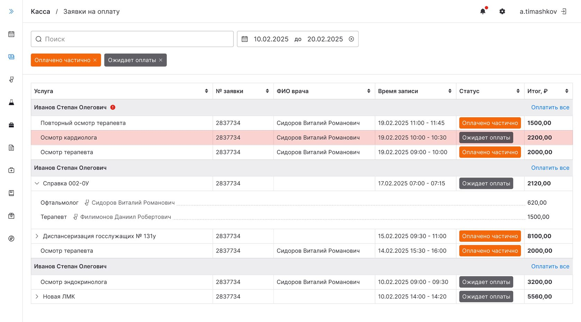Open the laboratory flask section
581x322 pixels.
click(x=11, y=102)
